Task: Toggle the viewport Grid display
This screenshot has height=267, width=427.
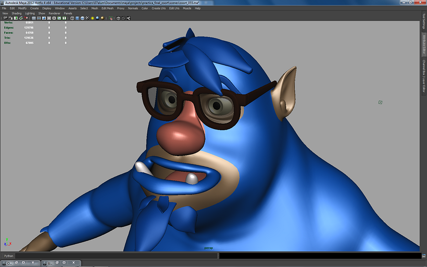Action: 34,18
